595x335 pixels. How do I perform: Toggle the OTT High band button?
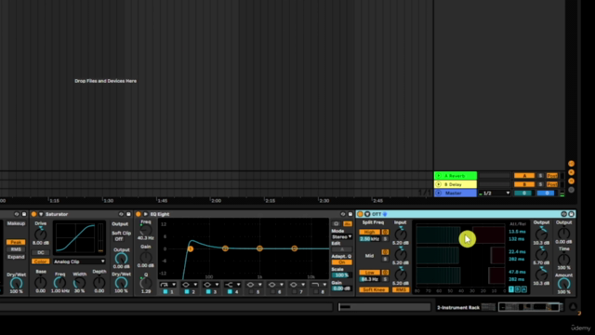pos(369,232)
